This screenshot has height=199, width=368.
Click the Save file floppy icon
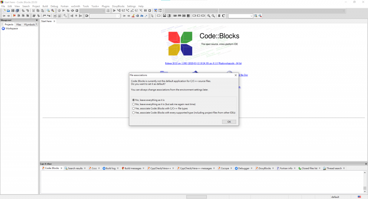pos(13,10)
